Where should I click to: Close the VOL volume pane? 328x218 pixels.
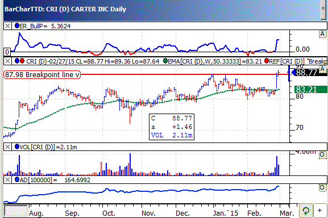(x=7, y=147)
